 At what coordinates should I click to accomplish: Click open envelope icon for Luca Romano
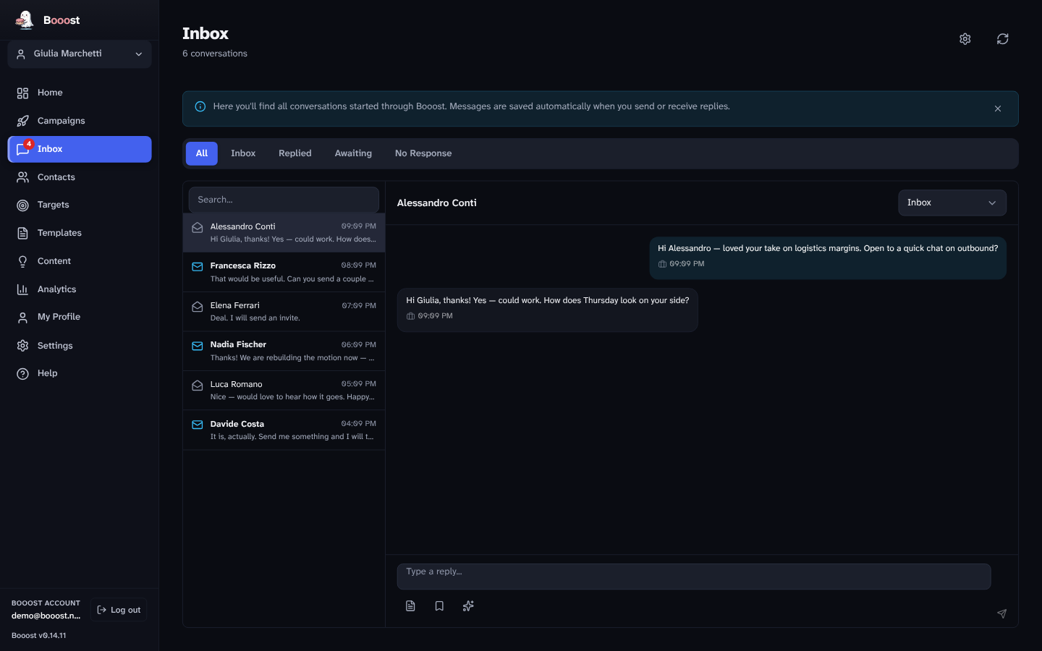click(197, 385)
